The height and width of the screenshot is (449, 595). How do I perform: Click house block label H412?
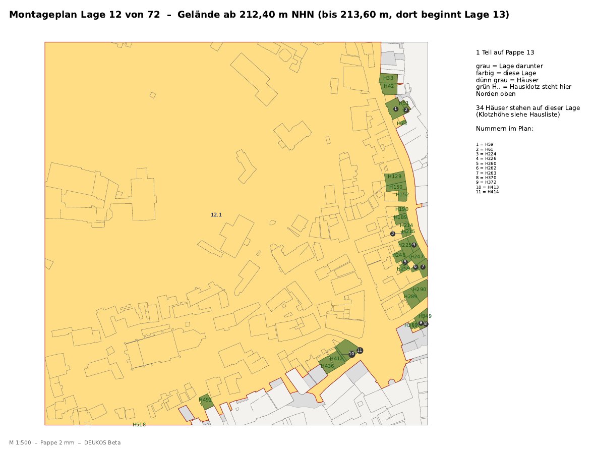(x=336, y=358)
